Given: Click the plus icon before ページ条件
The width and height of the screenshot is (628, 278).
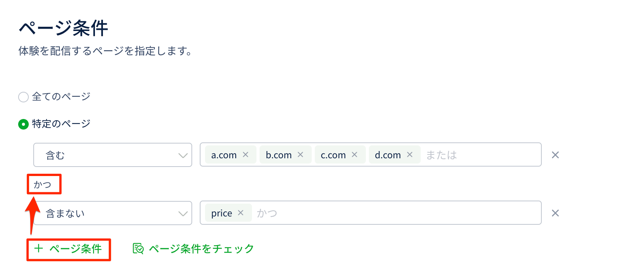Looking at the screenshot, I should (x=39, y=248).
